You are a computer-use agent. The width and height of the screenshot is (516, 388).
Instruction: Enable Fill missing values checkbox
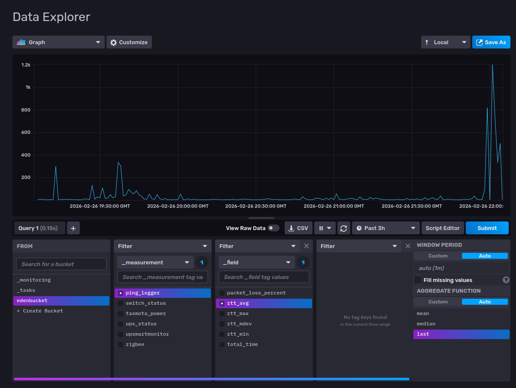point(418,280)
